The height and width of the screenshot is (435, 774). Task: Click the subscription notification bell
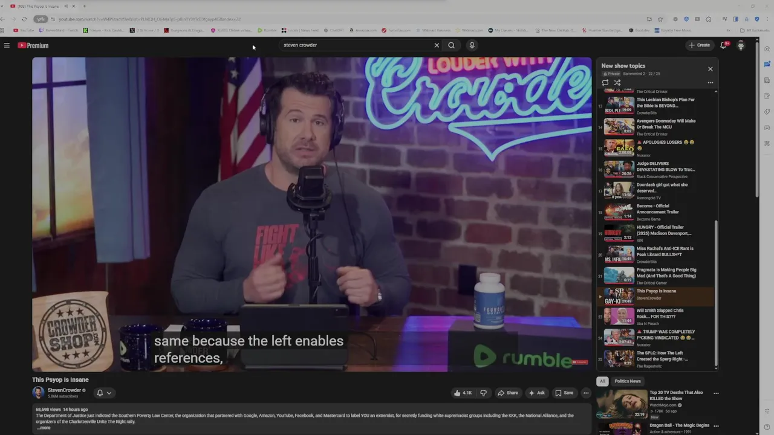click(x=100, y=393)
